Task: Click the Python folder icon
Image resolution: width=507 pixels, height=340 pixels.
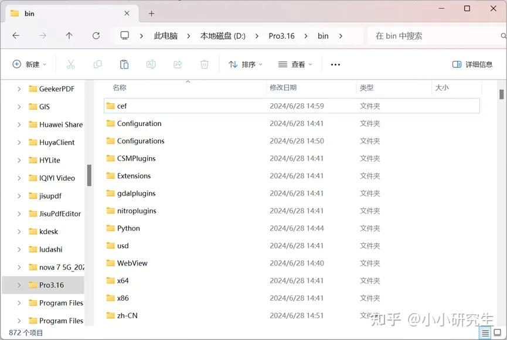Action: coord(111,228)
